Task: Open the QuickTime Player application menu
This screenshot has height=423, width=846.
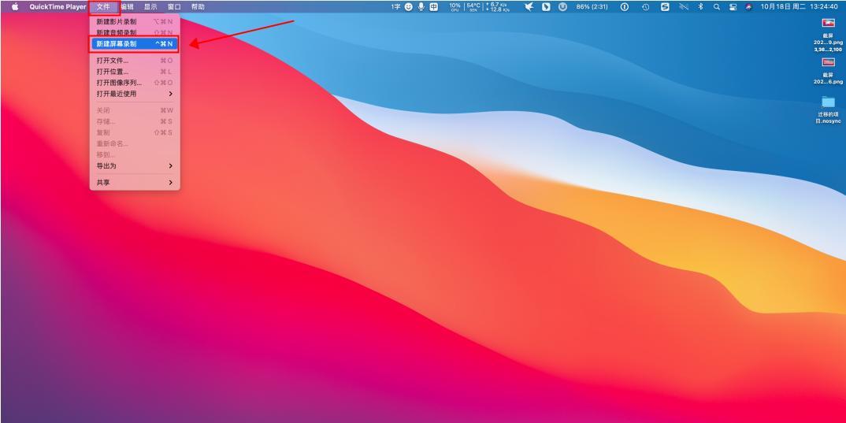Action: coord(58,7)
